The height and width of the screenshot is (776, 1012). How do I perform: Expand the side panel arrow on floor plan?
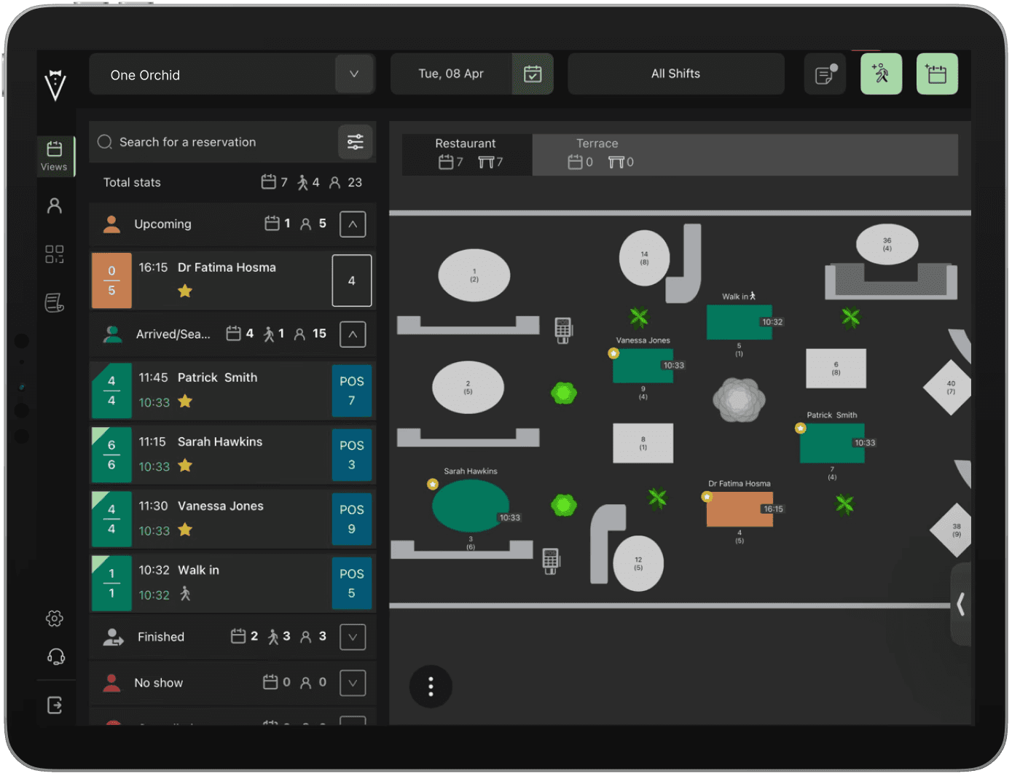[961, 604]
